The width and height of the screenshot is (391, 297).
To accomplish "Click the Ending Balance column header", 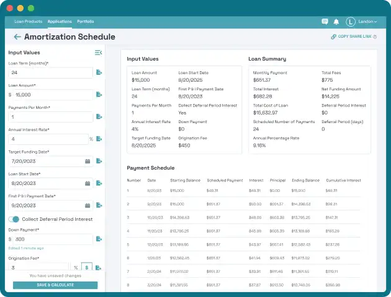I will (x=305, y=181).
